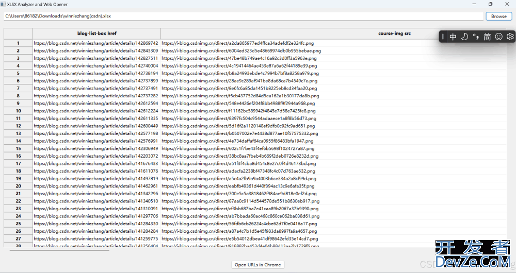Viewport: 516px width, 273px height.
Task: Click image URL starting b8a24993eb
Action: 240,73
